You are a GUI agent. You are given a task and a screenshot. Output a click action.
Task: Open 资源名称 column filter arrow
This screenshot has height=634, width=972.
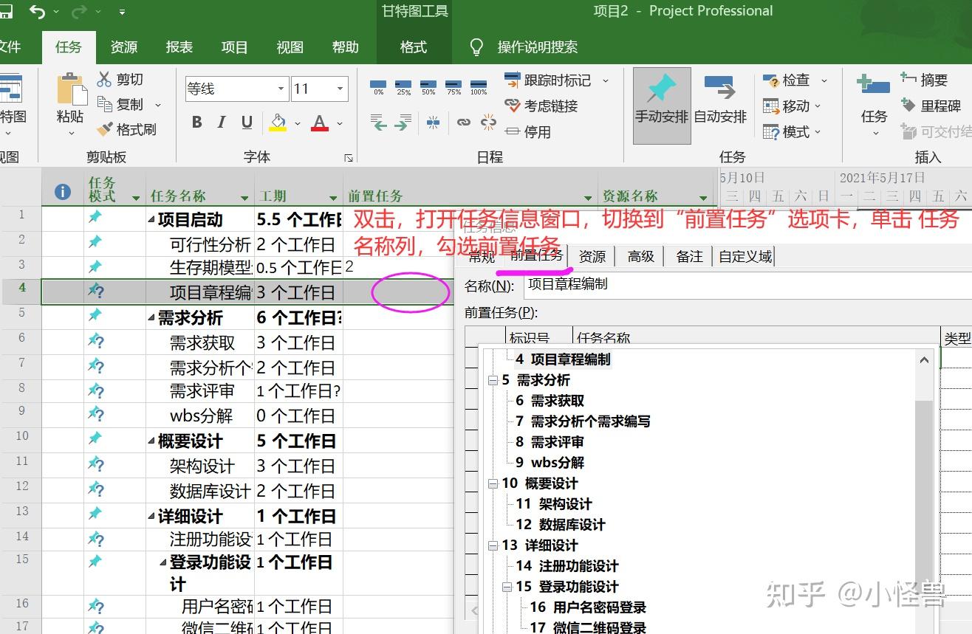tap(703, 198)
